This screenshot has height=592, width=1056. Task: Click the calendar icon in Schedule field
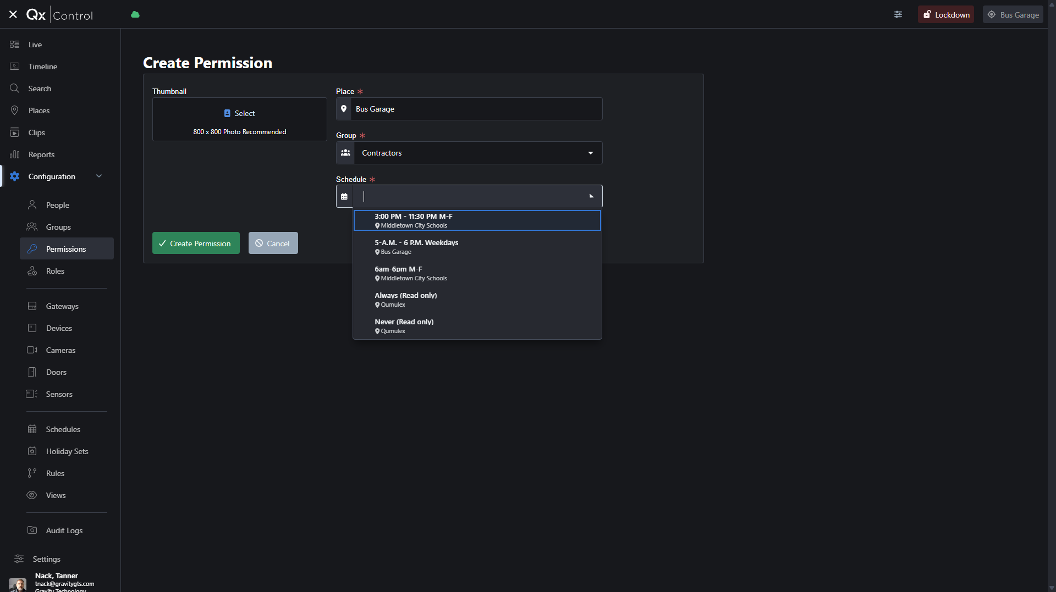(x=344, y=197)
